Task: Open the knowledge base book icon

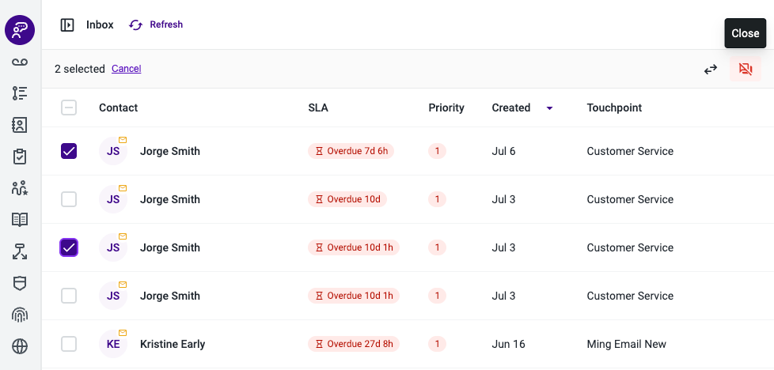Action: (20, 220)
